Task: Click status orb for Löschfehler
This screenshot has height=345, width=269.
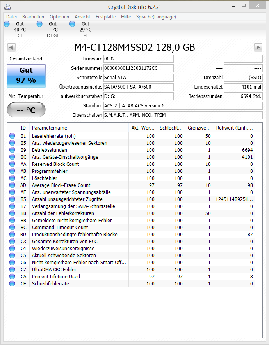Action: 12,178
